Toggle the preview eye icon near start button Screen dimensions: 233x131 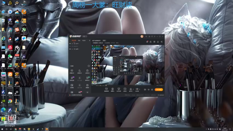coord(149,90)
